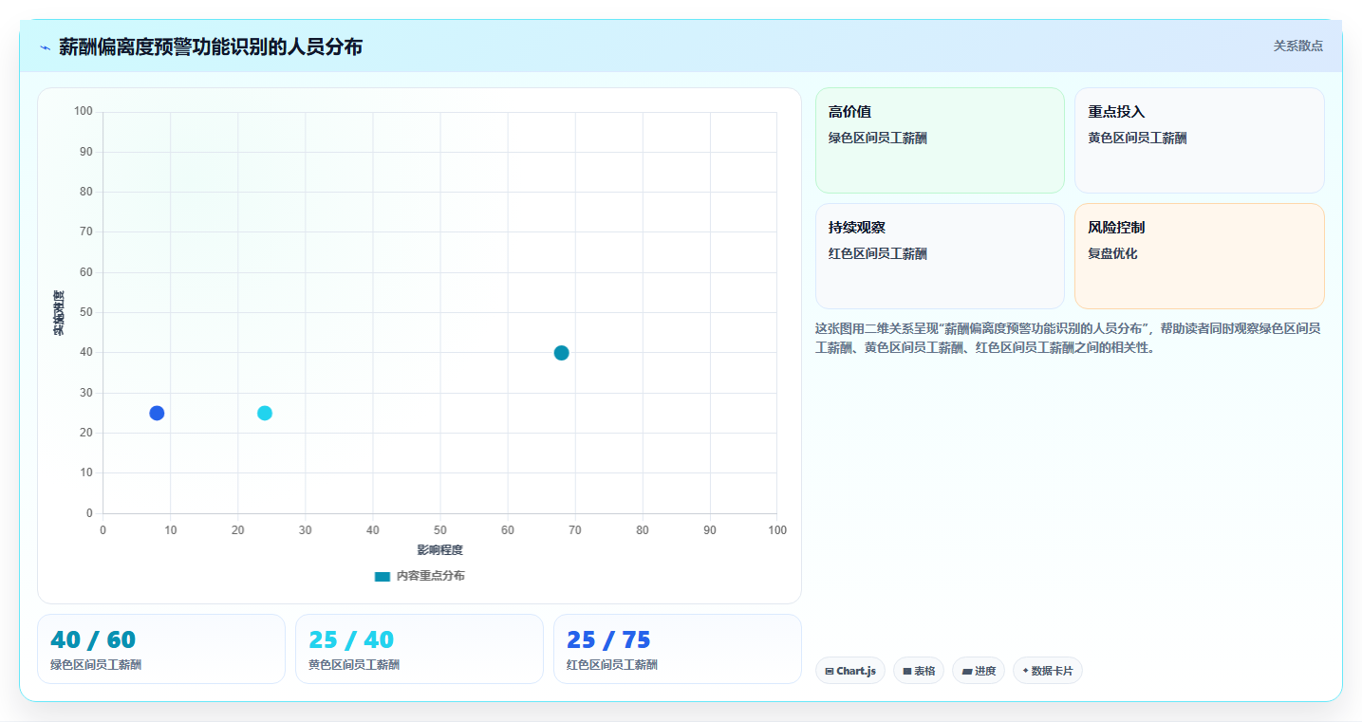Open the 风险控制 card

pyautogui.click(x=1199, y=256)
